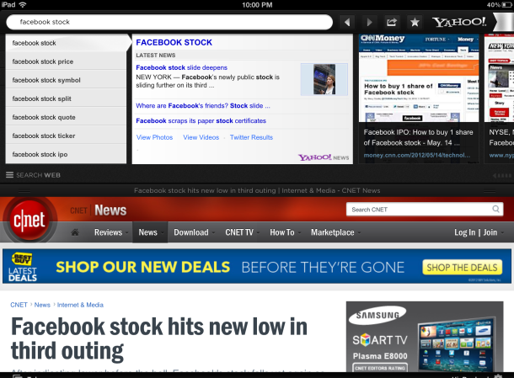Click the Best Buy logo in banner

pos(22,258)
